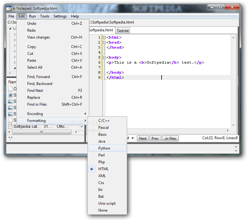Choose Find in Files menu item

pyautogui.click(x=53, y=104)
